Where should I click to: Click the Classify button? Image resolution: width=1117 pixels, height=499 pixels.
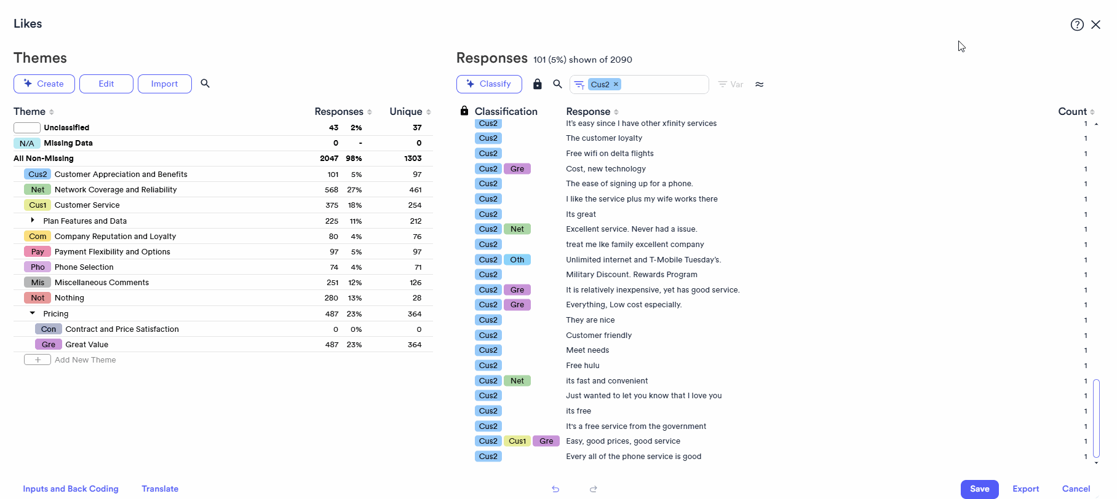[490, 84]
